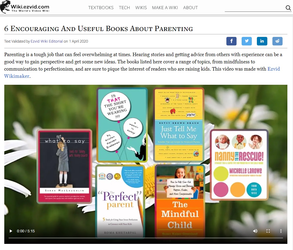Share the page on Twitter
This screenshot has height=250, width=293.
[247, 41]
